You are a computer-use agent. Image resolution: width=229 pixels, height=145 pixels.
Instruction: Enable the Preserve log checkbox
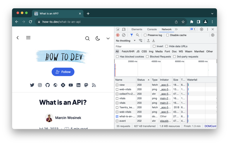[x=145, y=35]
